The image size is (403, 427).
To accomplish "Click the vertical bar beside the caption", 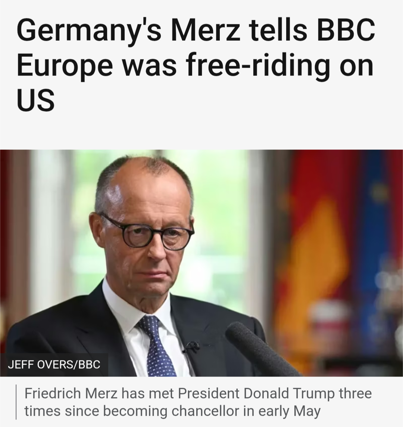I will click(x=16, y=402).
